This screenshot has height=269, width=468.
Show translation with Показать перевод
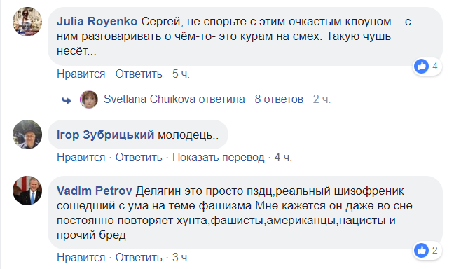point(219,157)
